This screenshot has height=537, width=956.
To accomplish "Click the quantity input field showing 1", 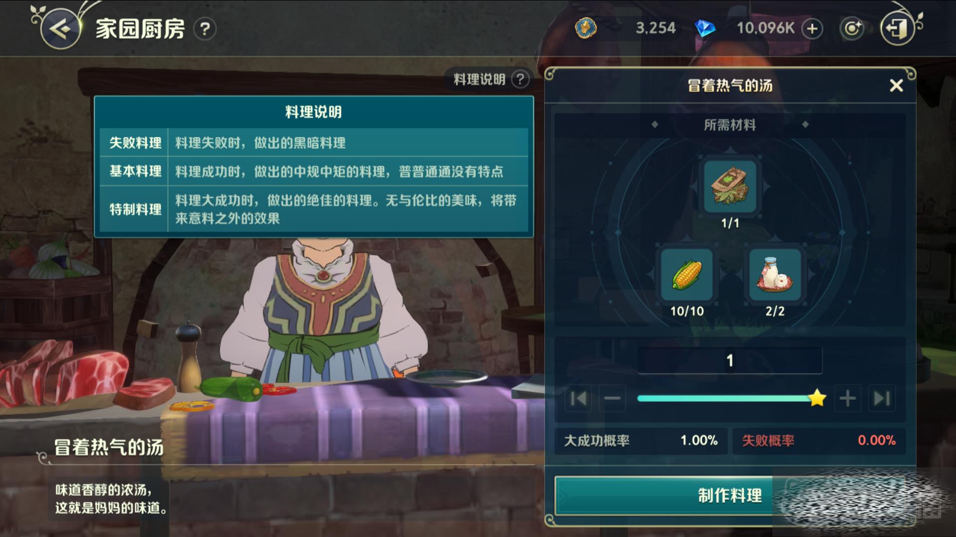I will pos(730,360).
